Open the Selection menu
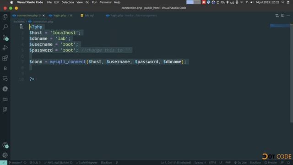This screenshot has height=165, width=293. click(68, 2)
